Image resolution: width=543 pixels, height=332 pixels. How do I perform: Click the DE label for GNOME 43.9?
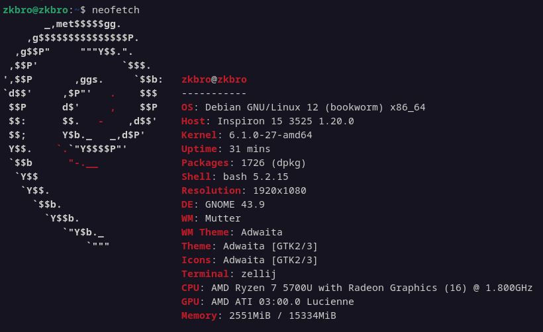click(187, 204)
